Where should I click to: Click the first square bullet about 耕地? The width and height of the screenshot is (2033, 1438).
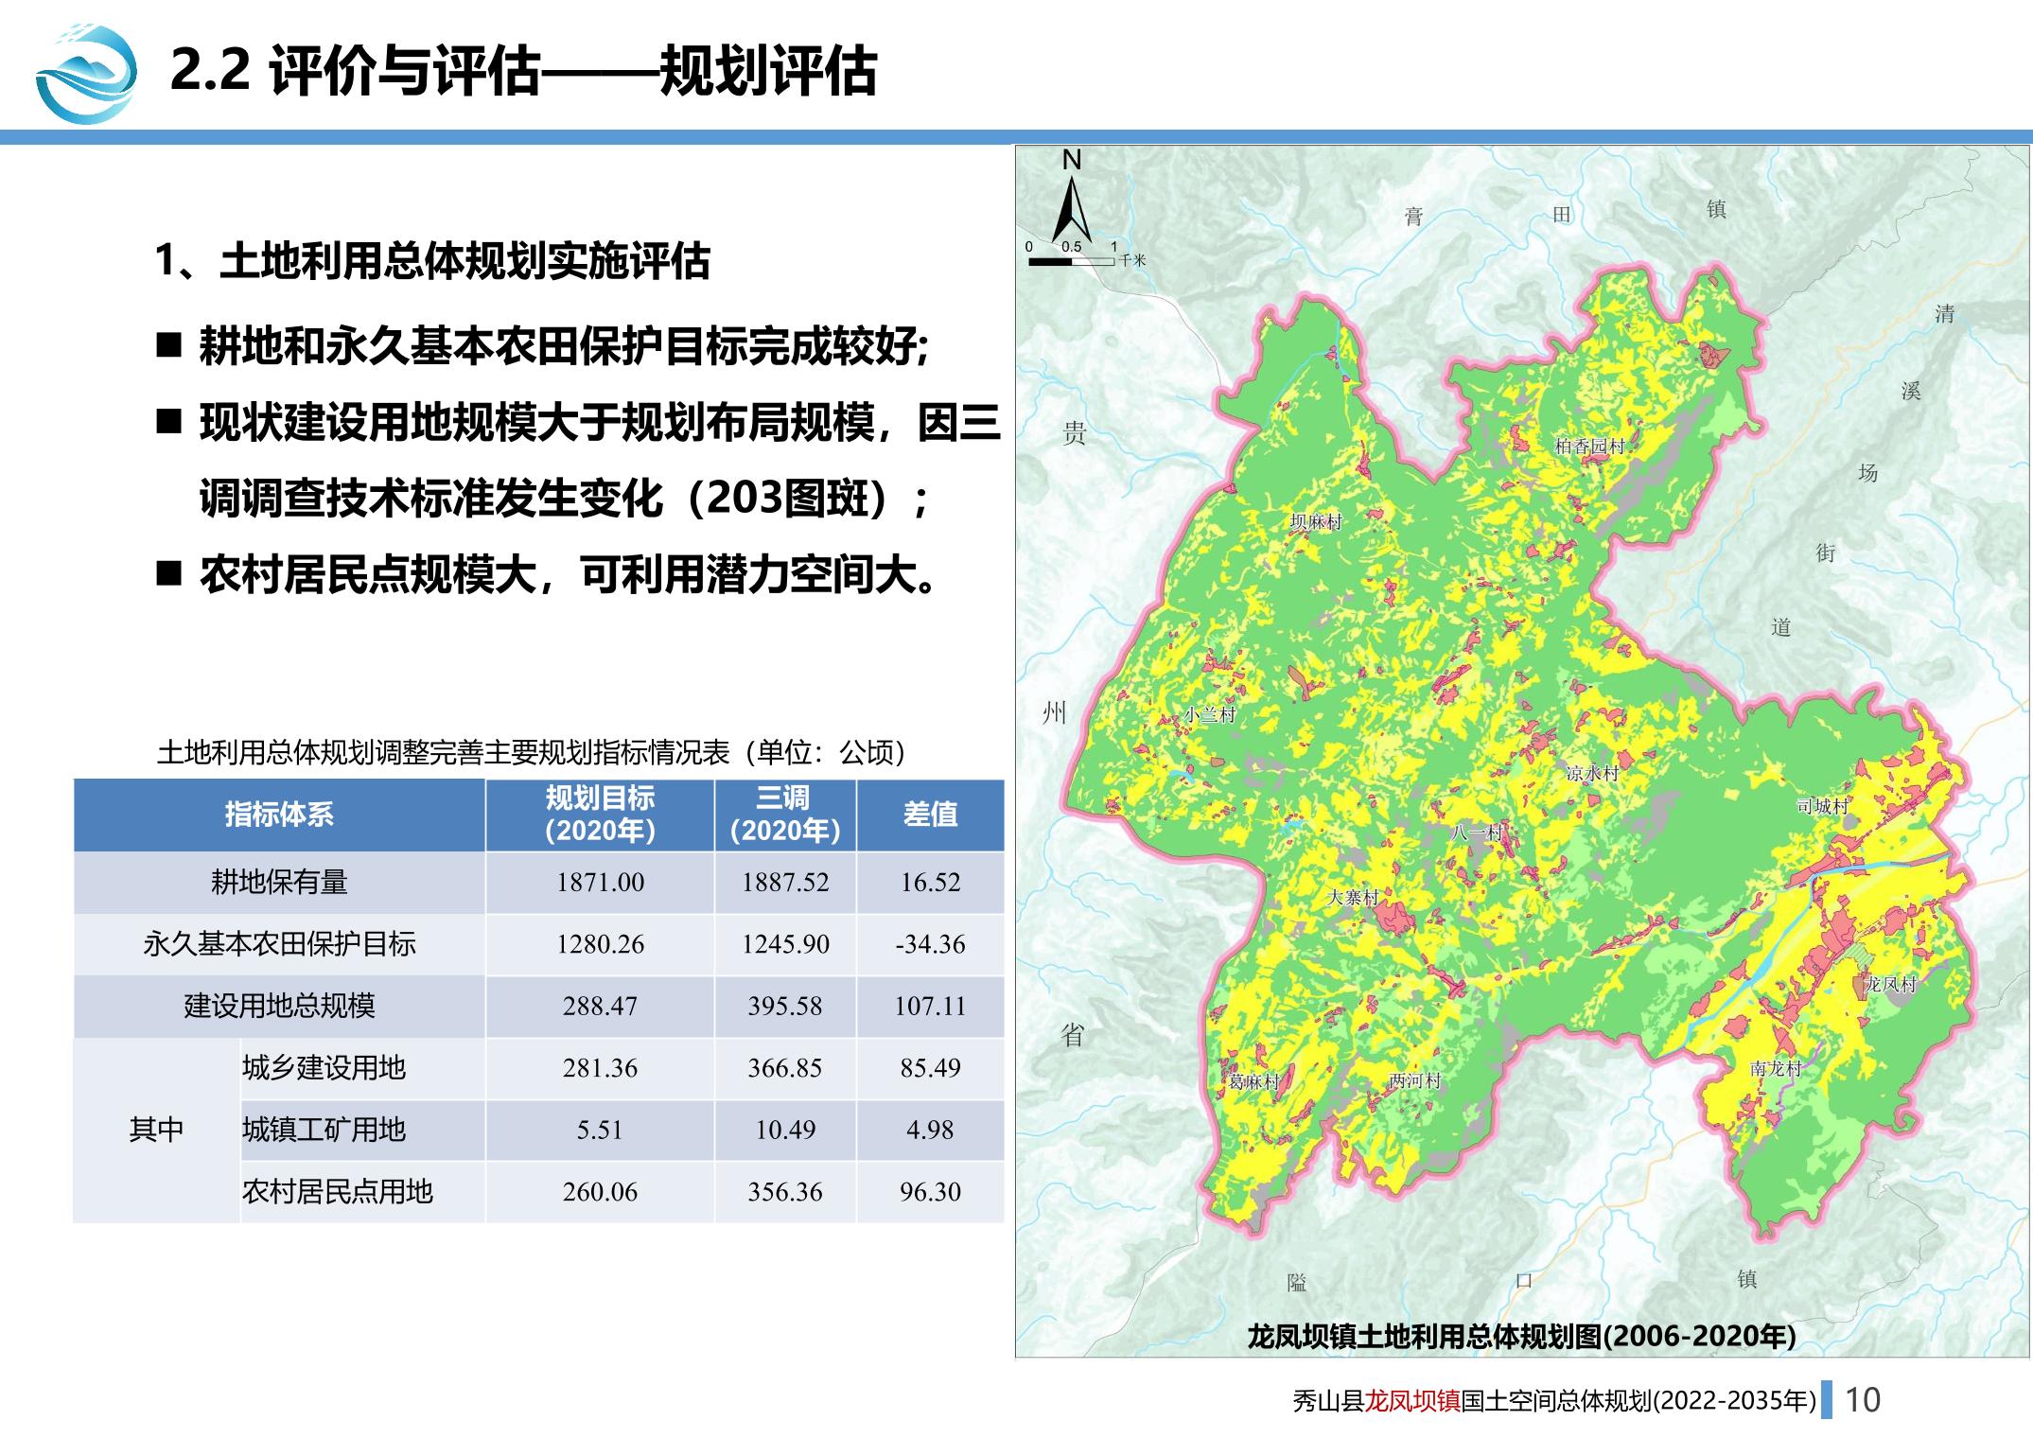pos(168,345)
